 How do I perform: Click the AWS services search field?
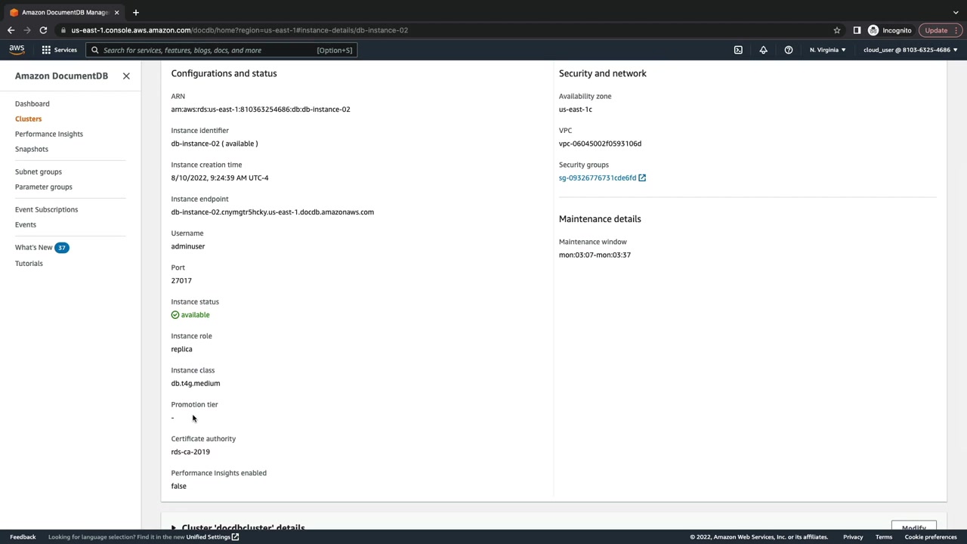coord(221,50)
